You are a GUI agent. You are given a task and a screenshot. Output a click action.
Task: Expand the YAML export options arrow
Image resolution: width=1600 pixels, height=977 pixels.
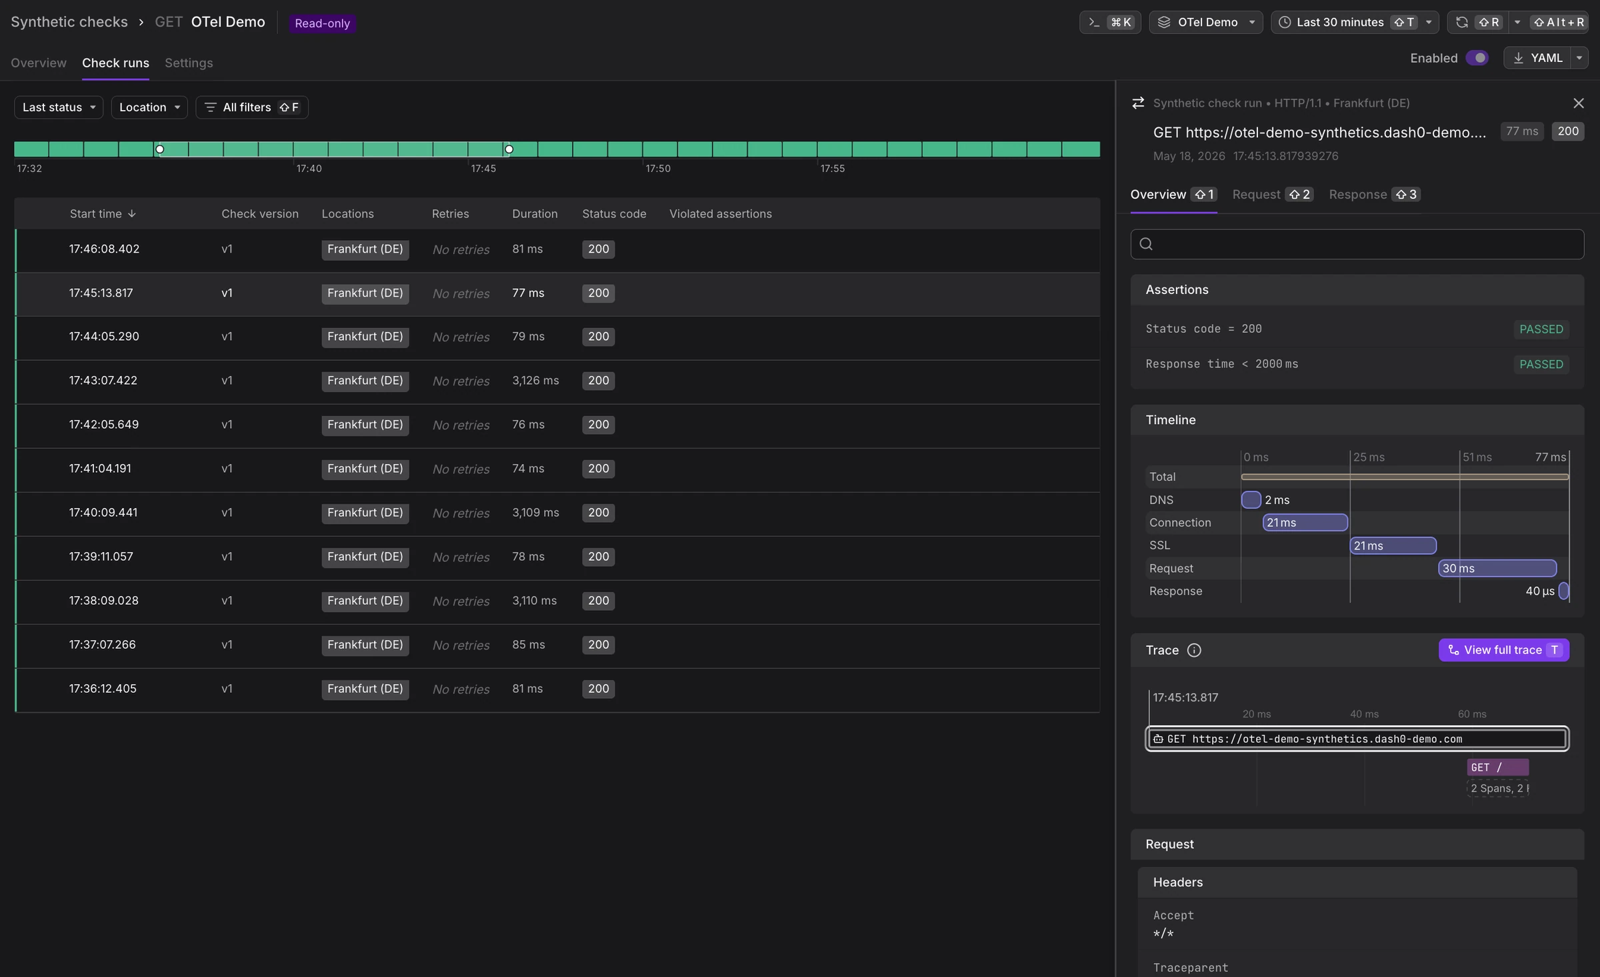[1579, 58]
